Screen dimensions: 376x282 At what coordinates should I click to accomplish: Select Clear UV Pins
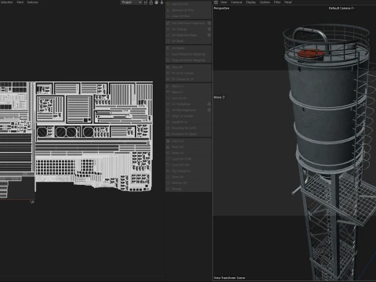[188, 16]
